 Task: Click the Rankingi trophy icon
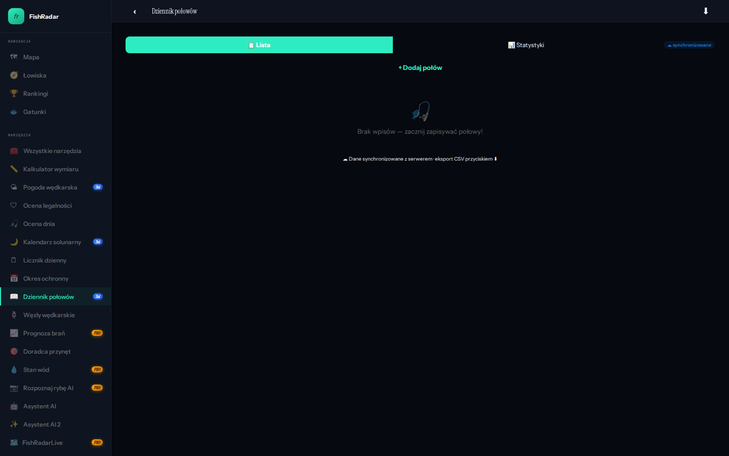click(14, 94)
